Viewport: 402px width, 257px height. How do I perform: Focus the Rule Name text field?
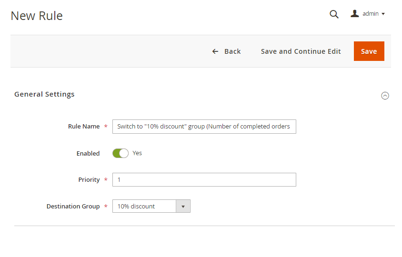point(204,127)
